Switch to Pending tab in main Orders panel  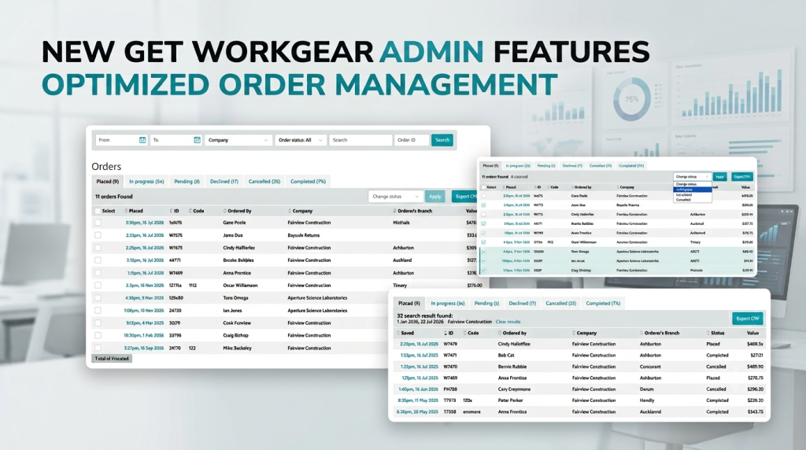pos(187,181)
